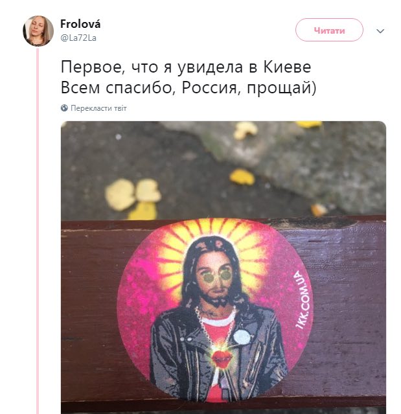
Task: Click the pair of yellow leaves in photo
Action: coord(133,194)
